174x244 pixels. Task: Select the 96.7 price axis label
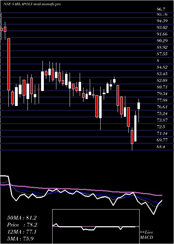161,9
